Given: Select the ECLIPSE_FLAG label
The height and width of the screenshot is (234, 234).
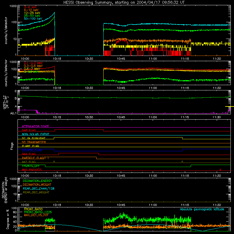Looking at the screenshot, I should click(32, 150).
